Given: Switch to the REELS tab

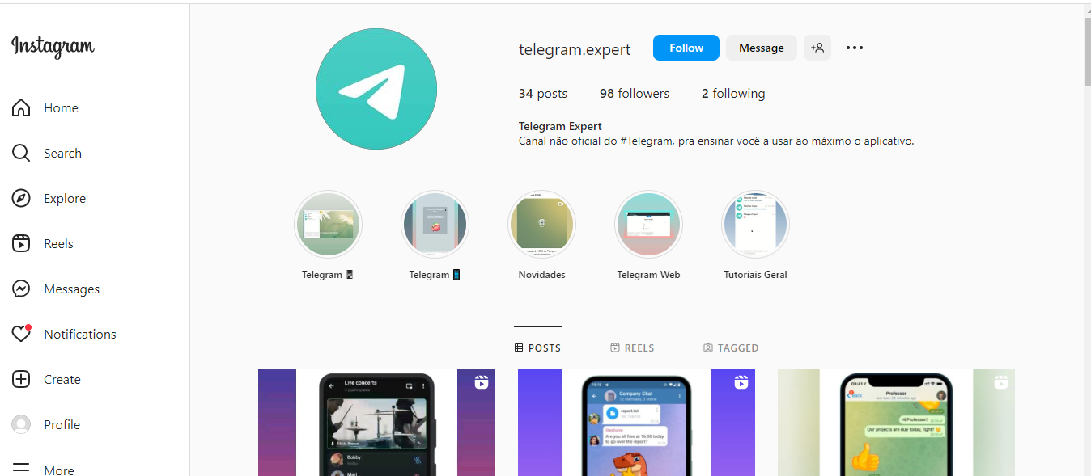Looking at the screenshot, I should pyautogui.click(x=632, y=348).
